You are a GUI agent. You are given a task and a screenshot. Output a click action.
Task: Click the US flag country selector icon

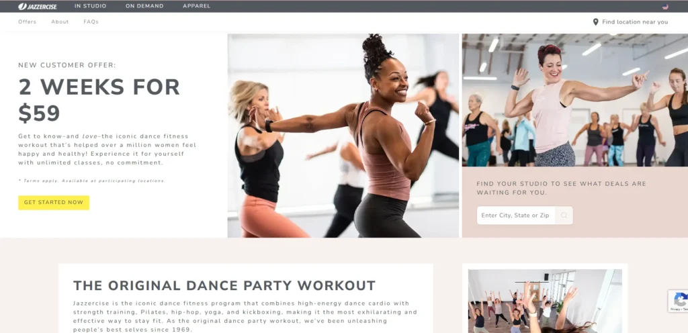point(665,7)
